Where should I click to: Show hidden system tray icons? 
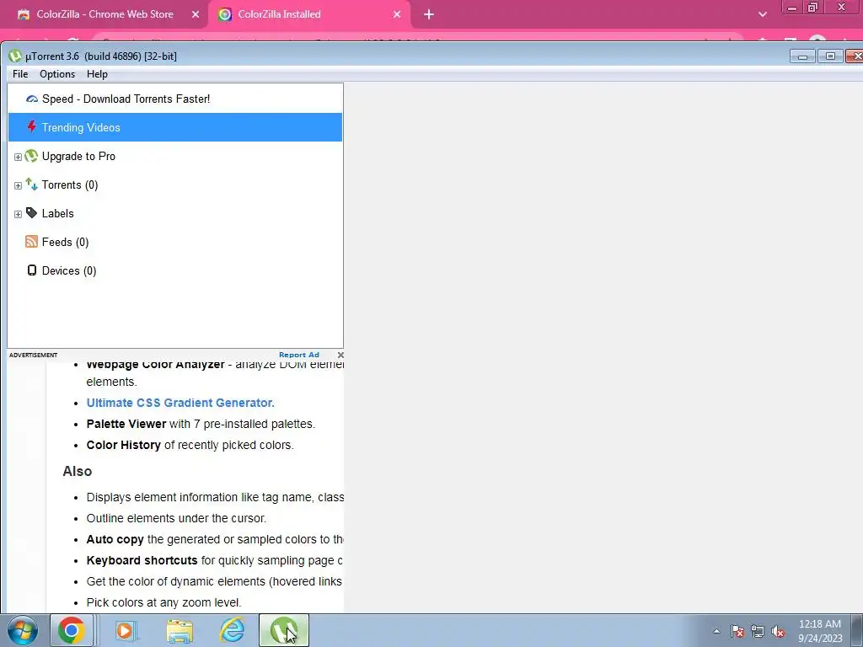click(716, 632)
